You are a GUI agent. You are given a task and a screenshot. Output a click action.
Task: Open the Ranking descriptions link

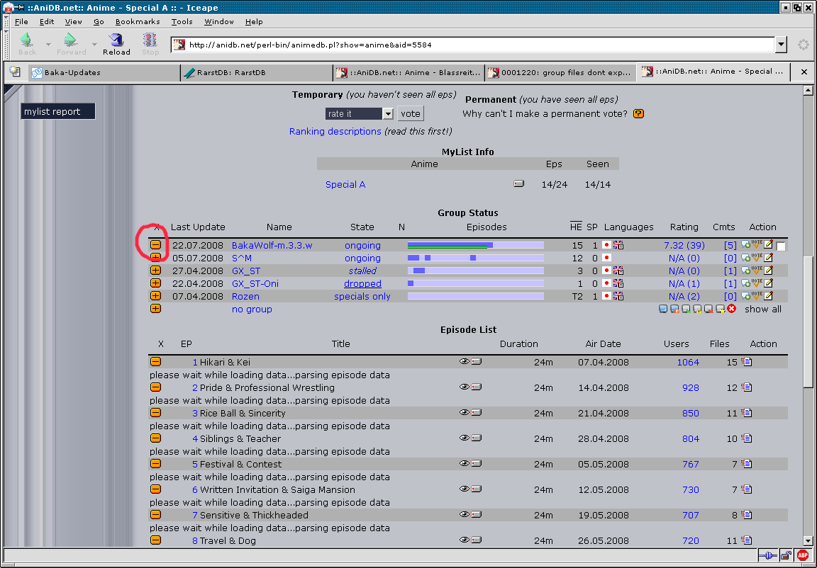(335, 132)
